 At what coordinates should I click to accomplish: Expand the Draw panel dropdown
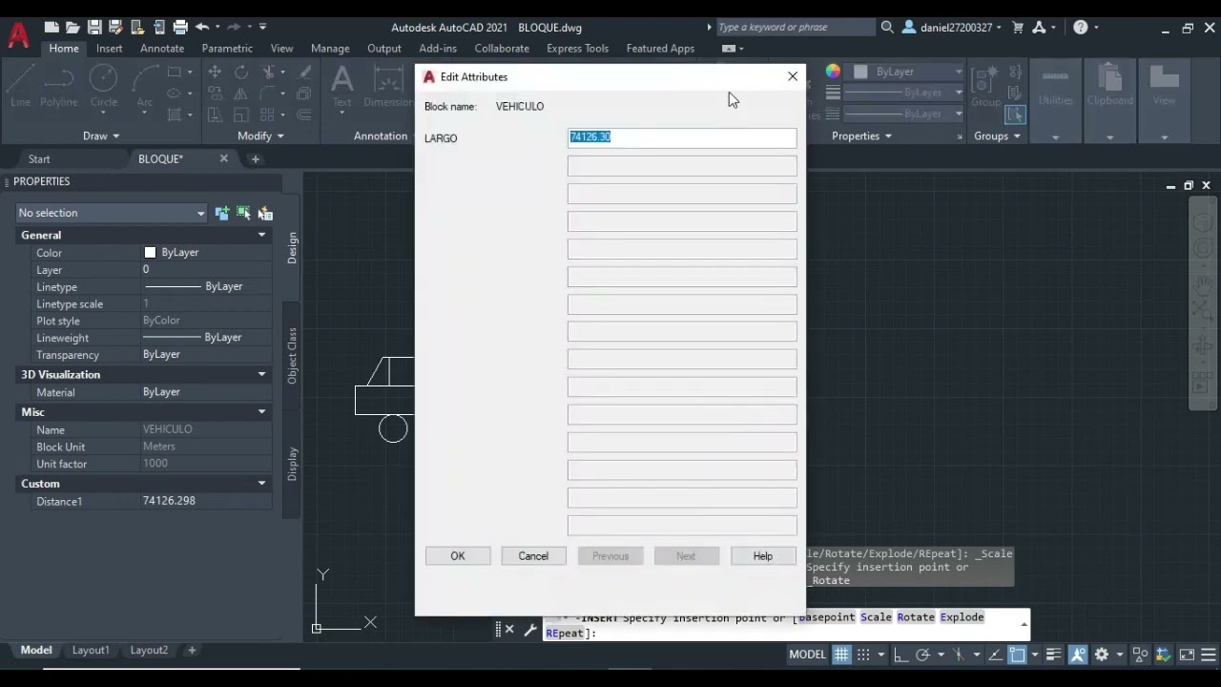100,135
